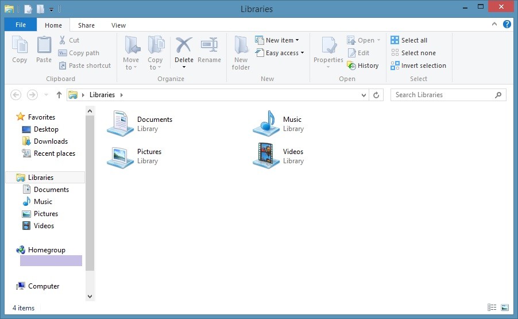
Task: Open the Documents library icon
Action: (121, 124)
